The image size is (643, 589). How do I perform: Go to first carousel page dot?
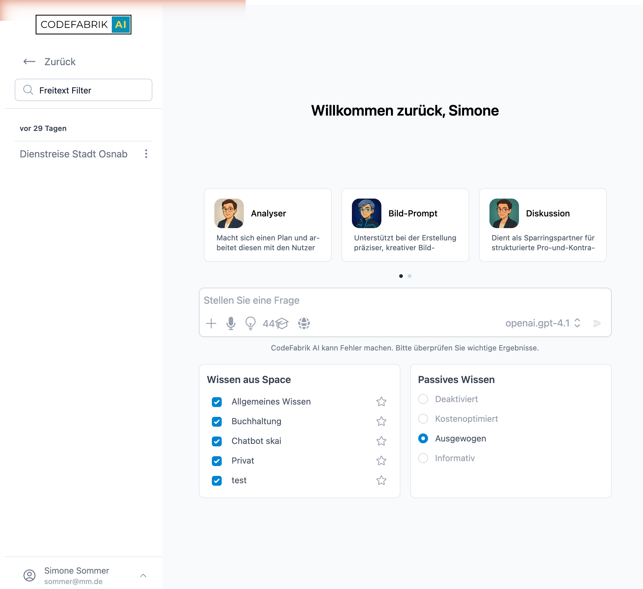tap(401, 276)
